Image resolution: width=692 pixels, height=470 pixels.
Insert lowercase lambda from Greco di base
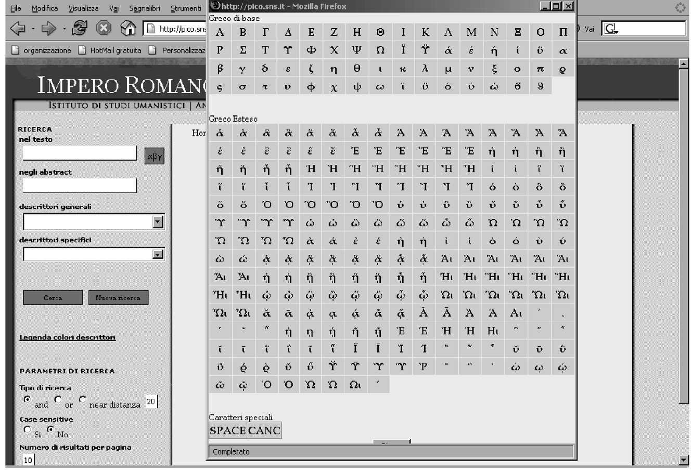[425, 69]
